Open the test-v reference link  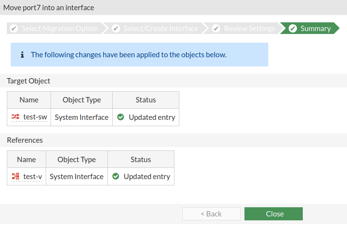coord(33,176)
